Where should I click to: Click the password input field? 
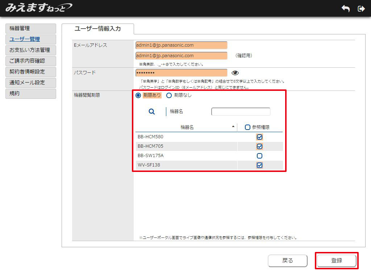pyautogui.click(x=181, y=73)
